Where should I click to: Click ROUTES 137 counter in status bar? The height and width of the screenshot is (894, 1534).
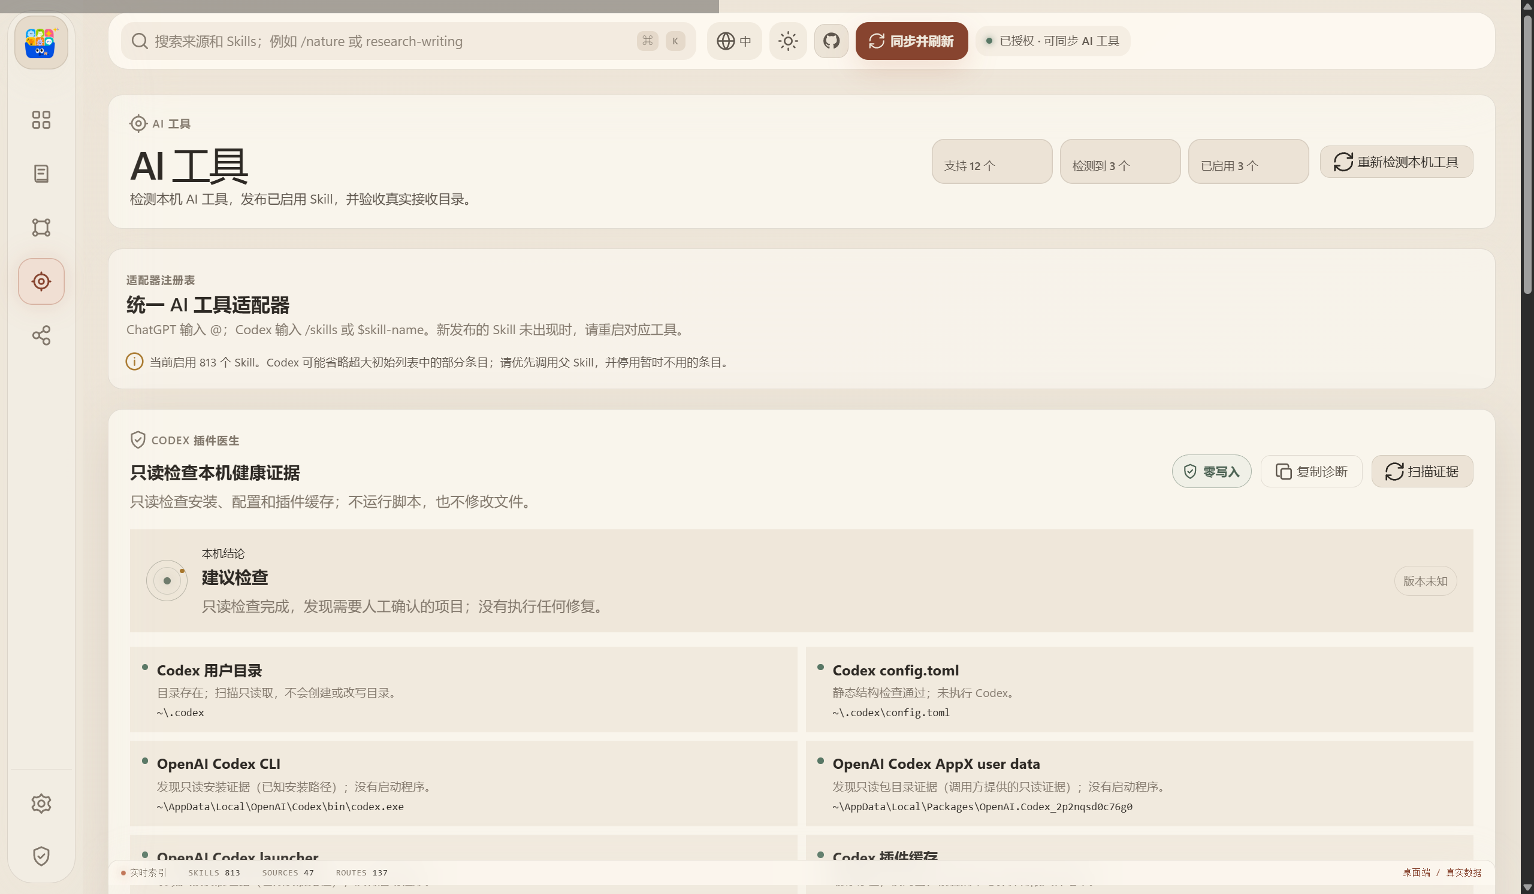click(x=361, y=872)
